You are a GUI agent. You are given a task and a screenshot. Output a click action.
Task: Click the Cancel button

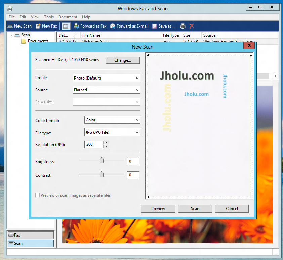tap(232, 209)
